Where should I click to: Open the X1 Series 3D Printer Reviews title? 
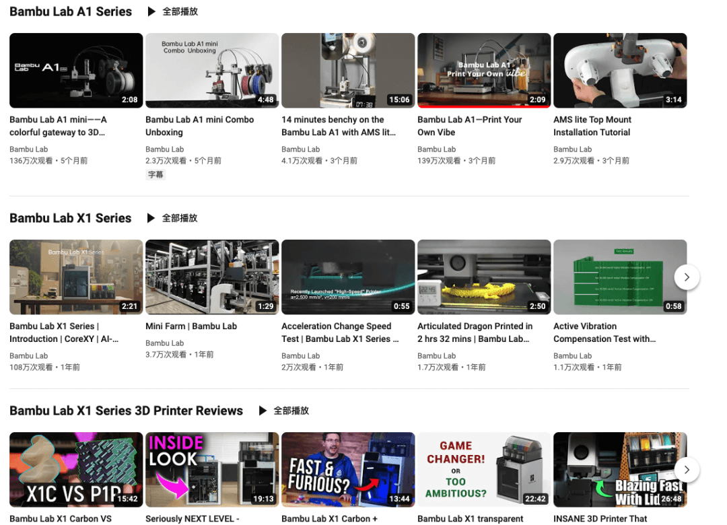126,411
